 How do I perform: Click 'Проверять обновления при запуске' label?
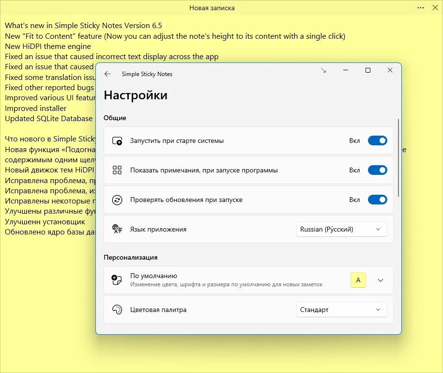[x=186, y=200]
